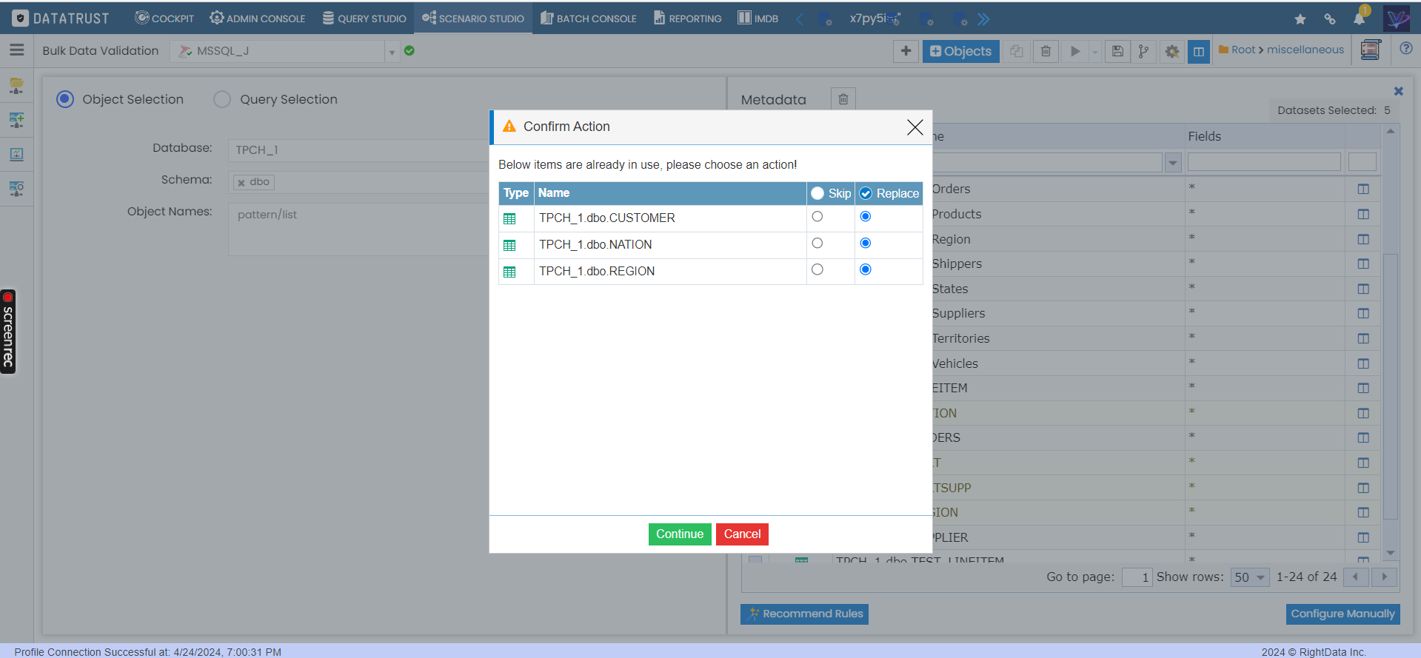Open the Show rows dropdown
This screenshot has width=1421, height=658.
coord(1249,577)
